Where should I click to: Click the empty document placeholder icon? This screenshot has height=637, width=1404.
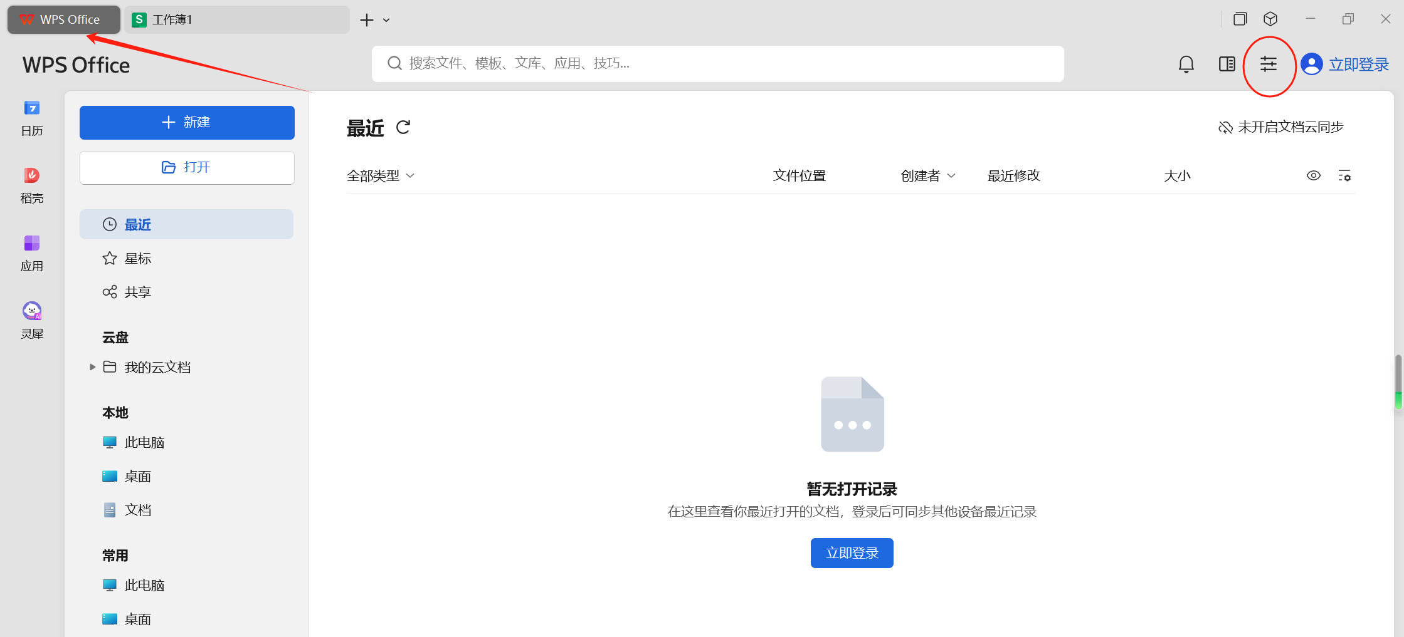click(x=852, y=414)
